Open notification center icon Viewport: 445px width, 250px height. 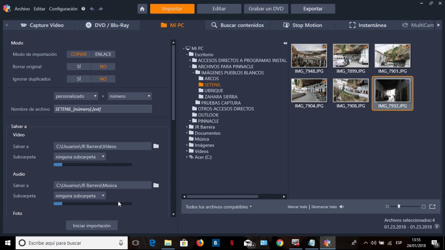tap(435, 243)
